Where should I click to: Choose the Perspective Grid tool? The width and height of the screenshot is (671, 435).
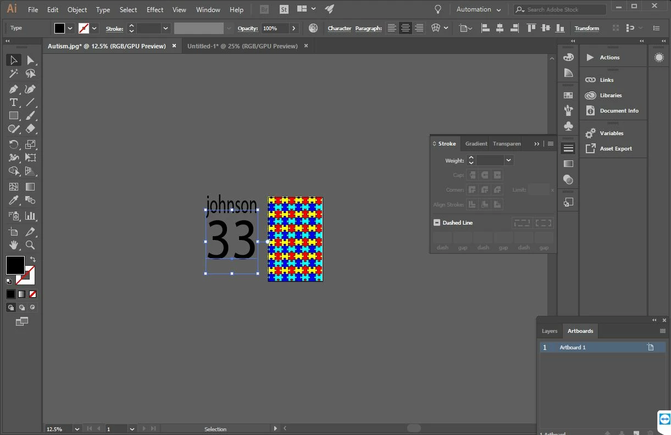click(31, 171)
